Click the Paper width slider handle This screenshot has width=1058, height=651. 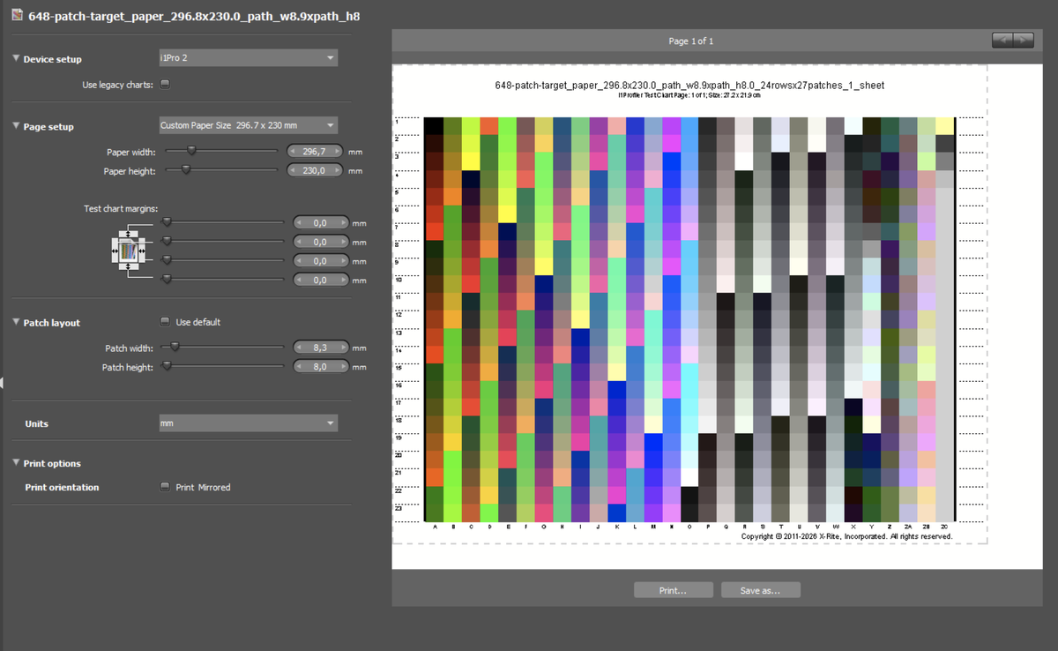click(x=191, y=151)
